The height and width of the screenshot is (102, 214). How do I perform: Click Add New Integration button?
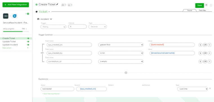pos(16,4)
